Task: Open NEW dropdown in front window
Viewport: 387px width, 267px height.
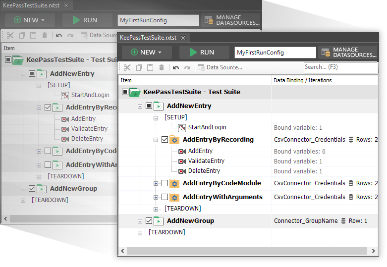Action: [x=147, y=53]
